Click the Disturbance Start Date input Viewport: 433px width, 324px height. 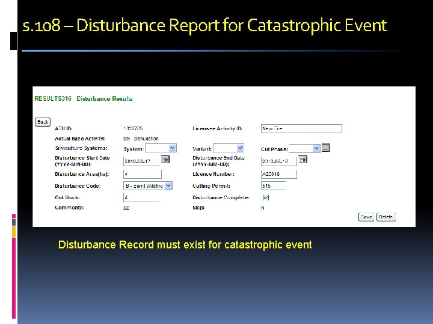pos(141,161)
